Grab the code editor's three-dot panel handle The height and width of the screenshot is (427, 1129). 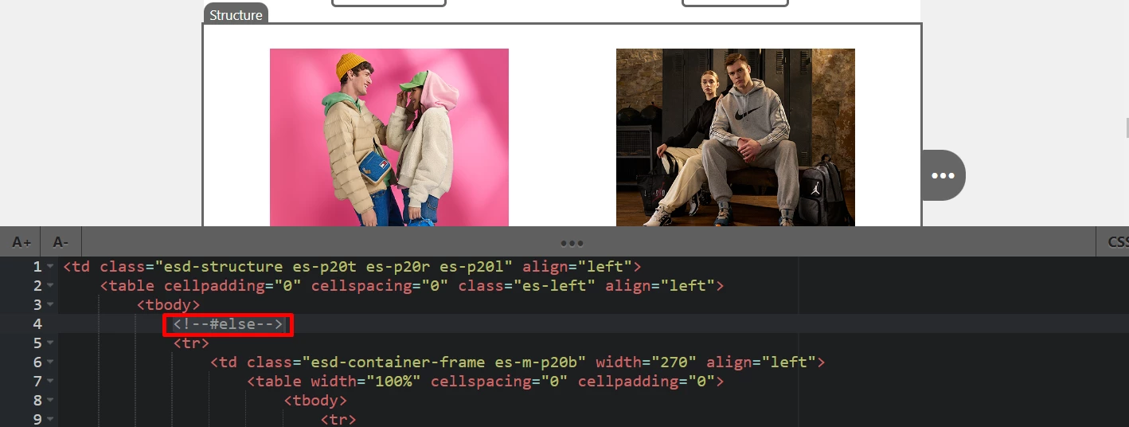click(572, 243)
